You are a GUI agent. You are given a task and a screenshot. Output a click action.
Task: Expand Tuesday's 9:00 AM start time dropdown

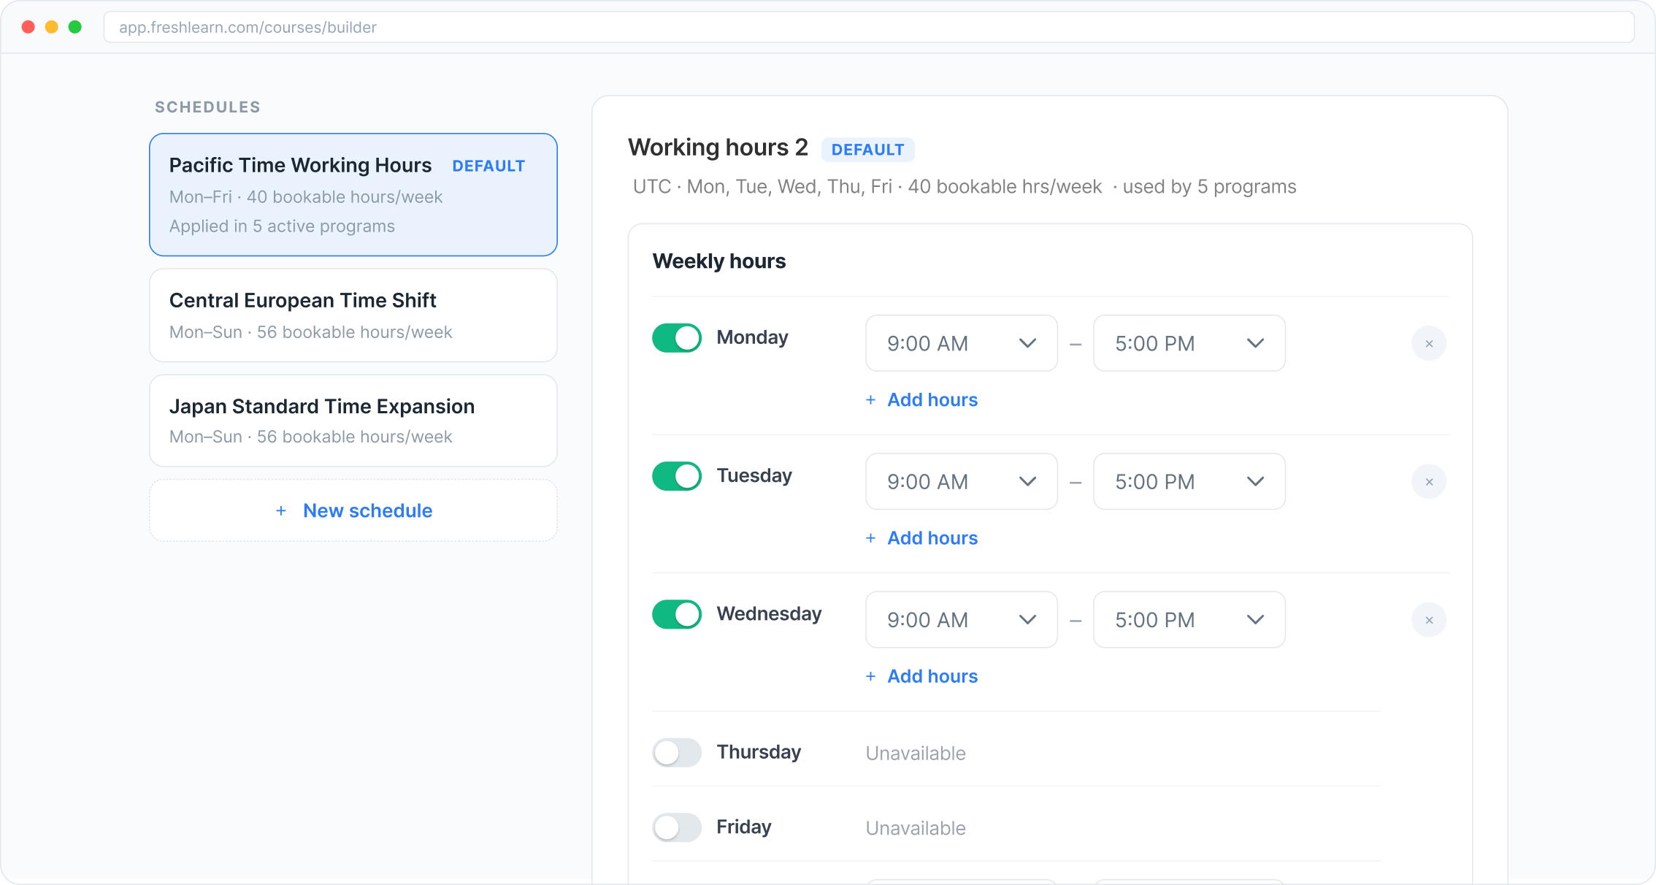961,481
